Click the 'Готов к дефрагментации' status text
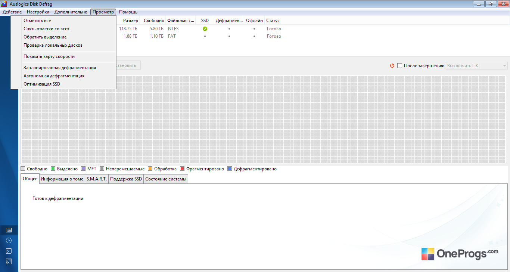Image resolution: width=510 pixels, height=272 pixels. pos(58,198)
